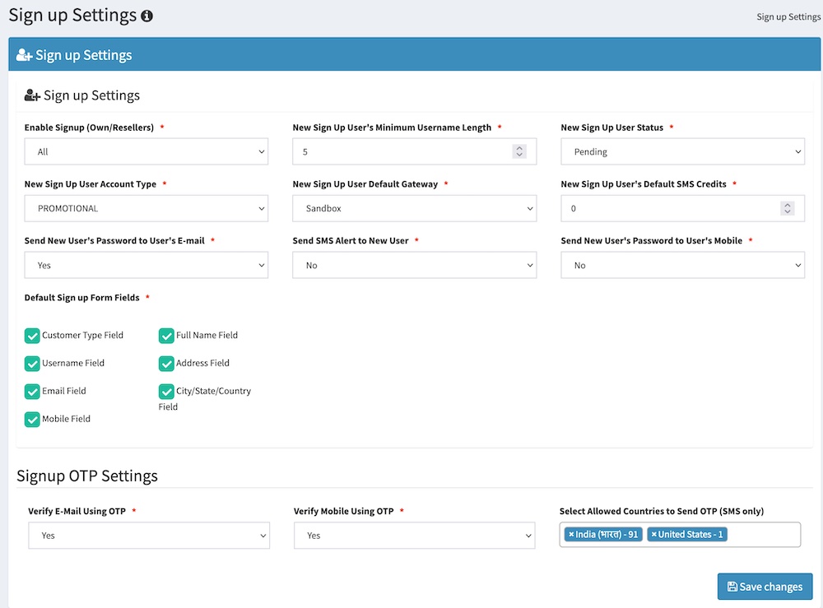Click the user-plus icon in blue header
Viewport: 823px width, 608px height.
(24, 55)
